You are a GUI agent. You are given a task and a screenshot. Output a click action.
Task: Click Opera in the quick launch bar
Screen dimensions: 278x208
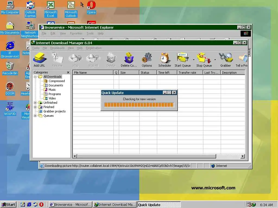41,205
